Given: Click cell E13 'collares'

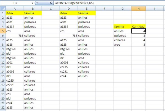Looking at the screenshot, I should 87,67.
